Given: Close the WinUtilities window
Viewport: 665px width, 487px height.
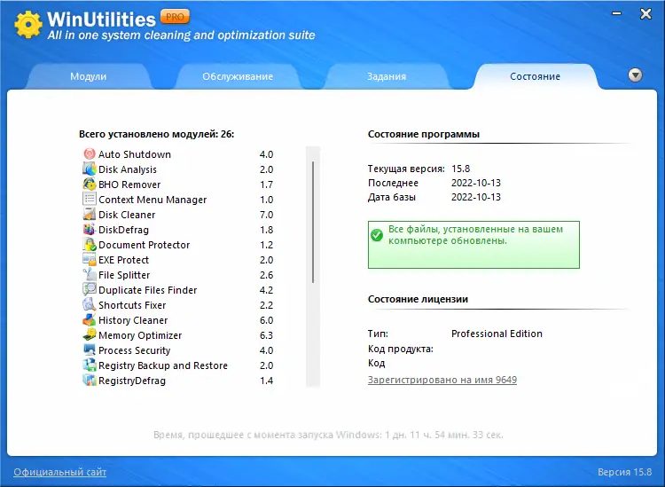Looking at the screenshot, I should click(645, 14).
